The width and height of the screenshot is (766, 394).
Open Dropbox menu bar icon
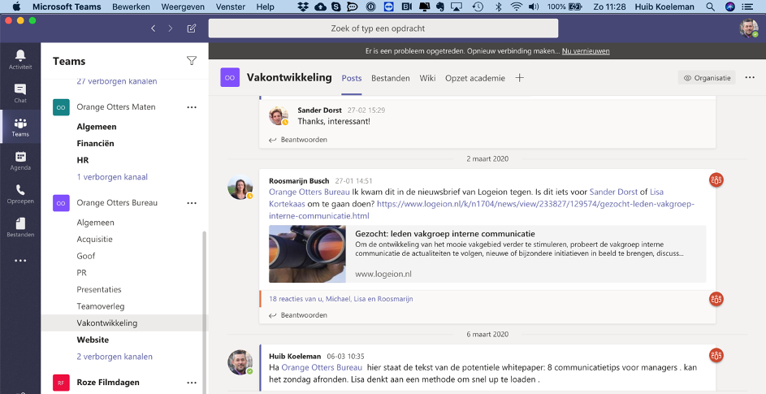pos(303,6)
